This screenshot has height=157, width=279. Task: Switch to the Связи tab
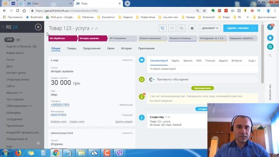click(111, 48)
